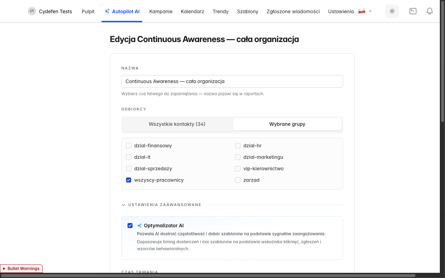Click into the Nazwa input field

click(232, 81)
